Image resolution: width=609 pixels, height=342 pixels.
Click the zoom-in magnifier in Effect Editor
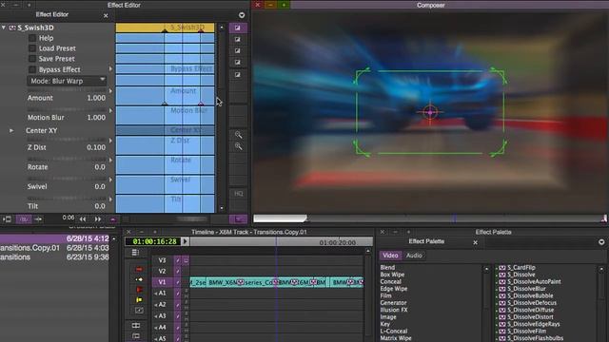(238, 135)
